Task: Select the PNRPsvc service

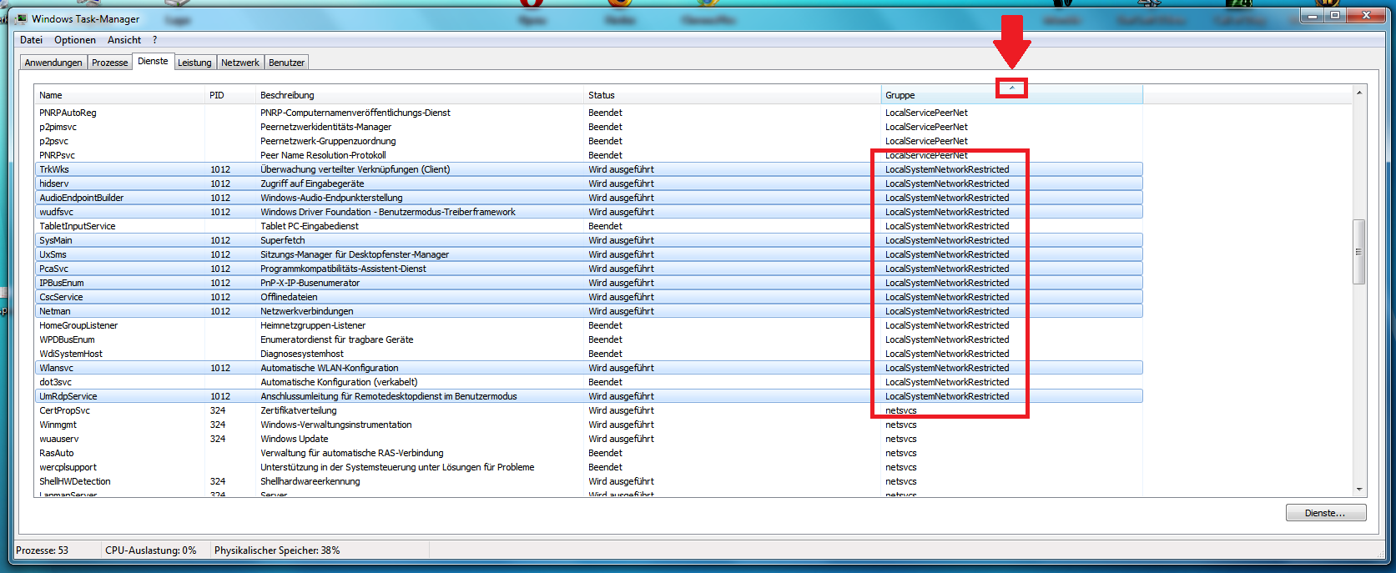Action: click(58, 155)
